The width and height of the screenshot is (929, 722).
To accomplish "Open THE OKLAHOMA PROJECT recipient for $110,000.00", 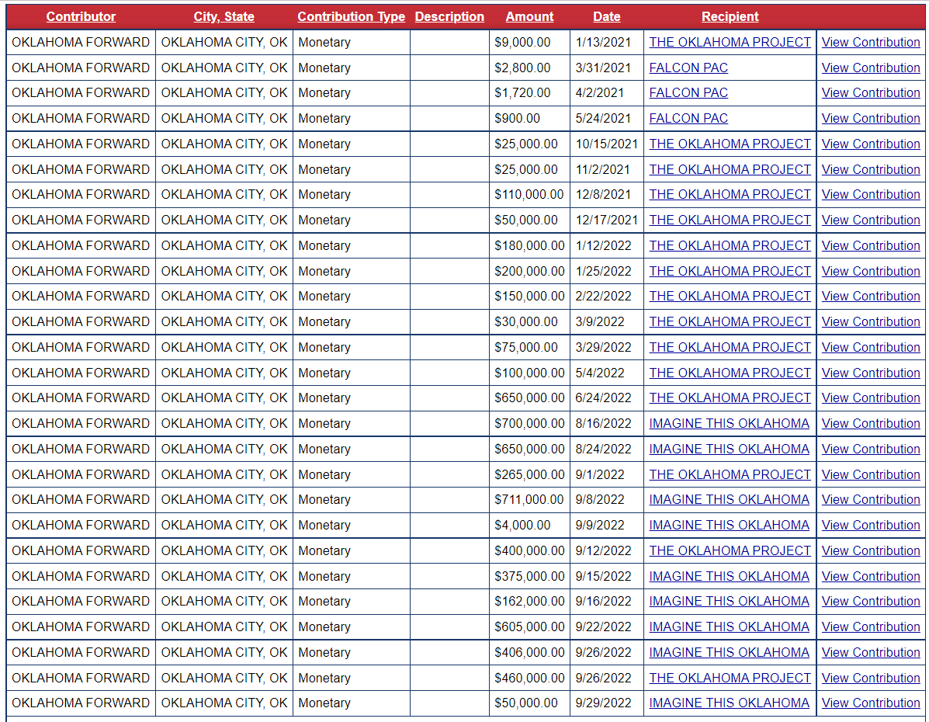I will point(730,194).
